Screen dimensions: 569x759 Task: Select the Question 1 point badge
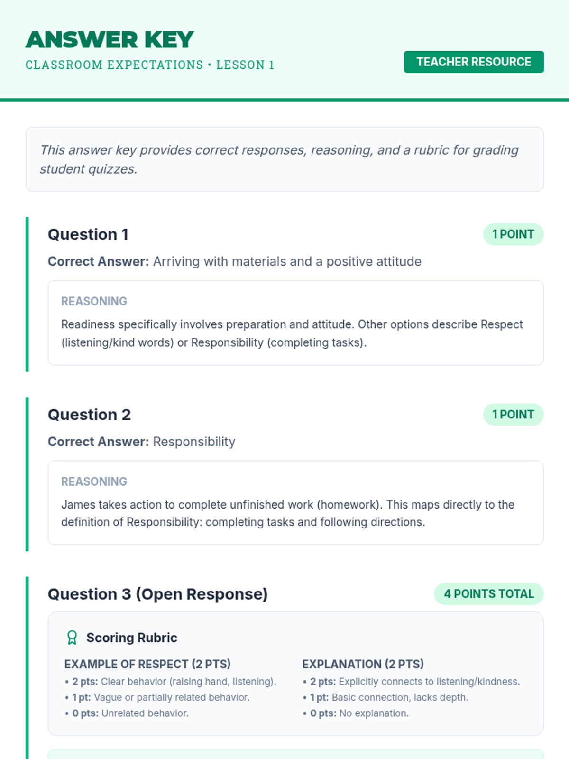tap(513, 234)
